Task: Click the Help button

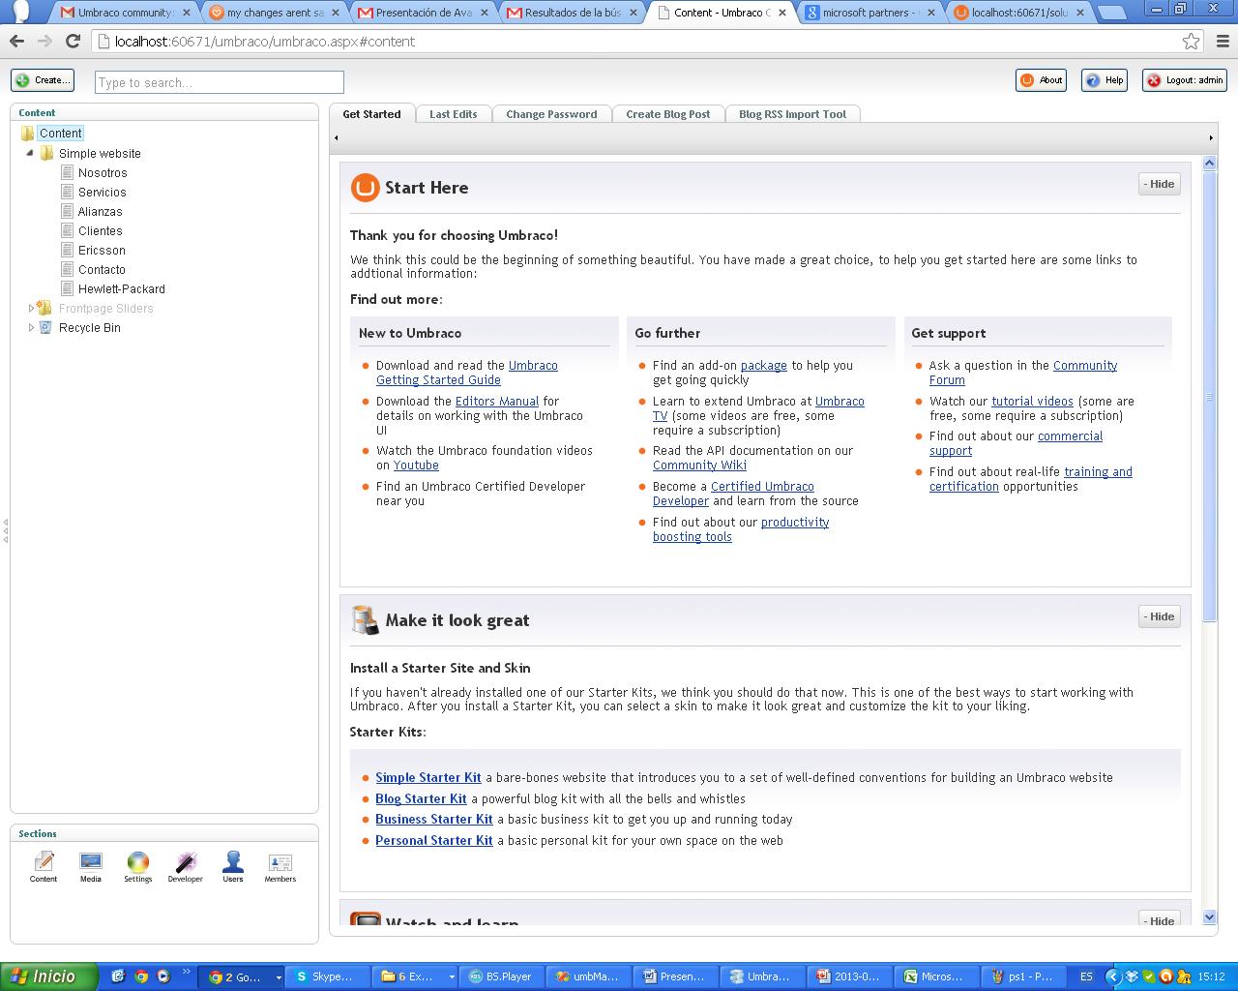Action: (1105, 80)
